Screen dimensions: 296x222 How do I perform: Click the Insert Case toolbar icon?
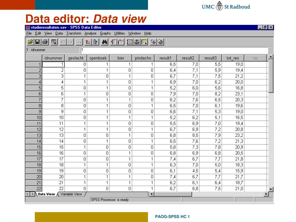(114, 42)
